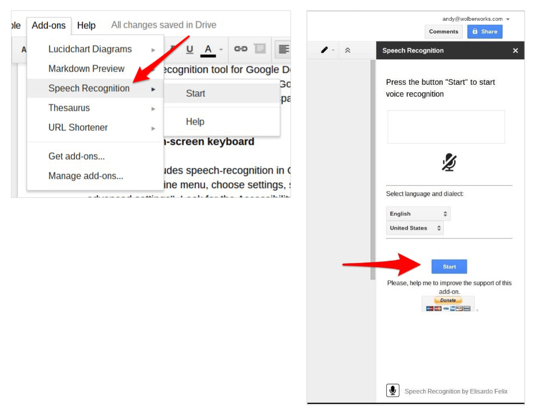Open the United States dialect dropdown
The width and height of the screenshot is (536, 416).
pos(415,228)
